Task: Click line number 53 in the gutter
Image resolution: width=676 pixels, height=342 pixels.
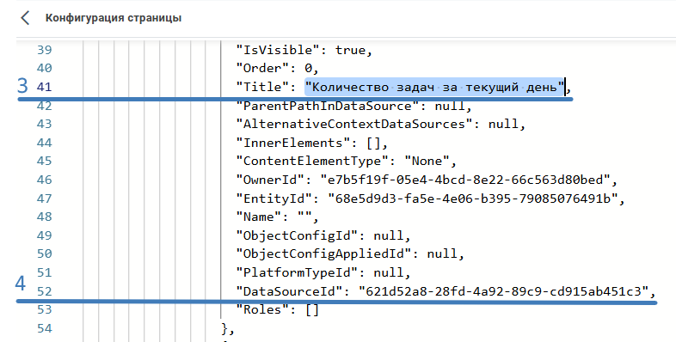Action: [45, 309]
